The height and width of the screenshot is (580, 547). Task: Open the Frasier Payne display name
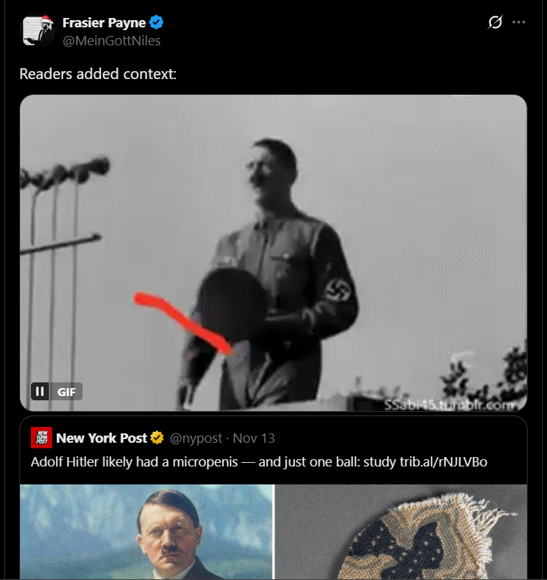[x=104, y=24]
